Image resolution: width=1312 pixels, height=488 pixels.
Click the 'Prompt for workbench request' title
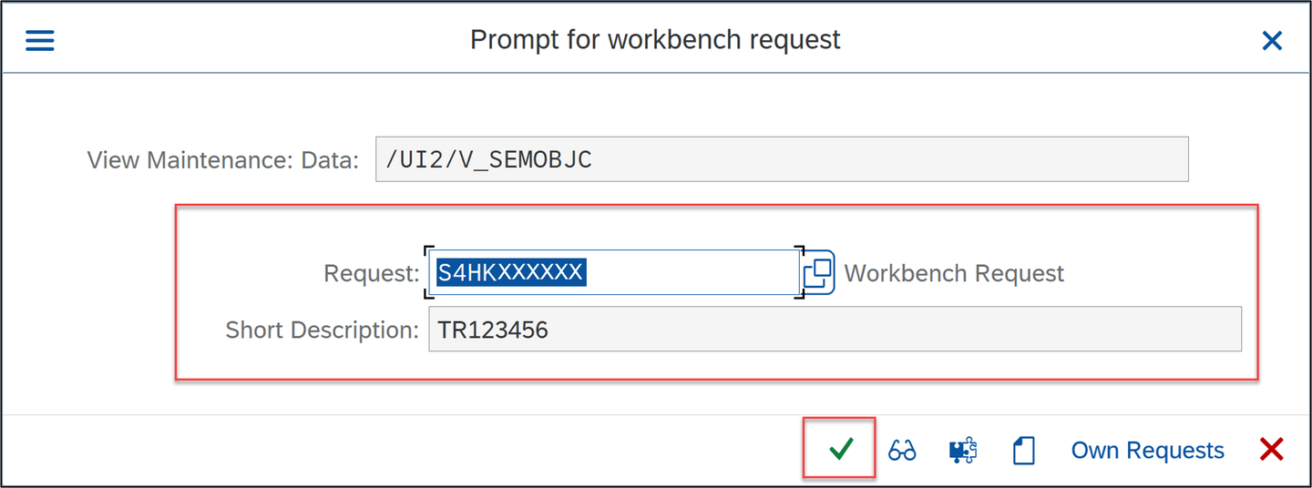tap(655, 40)
